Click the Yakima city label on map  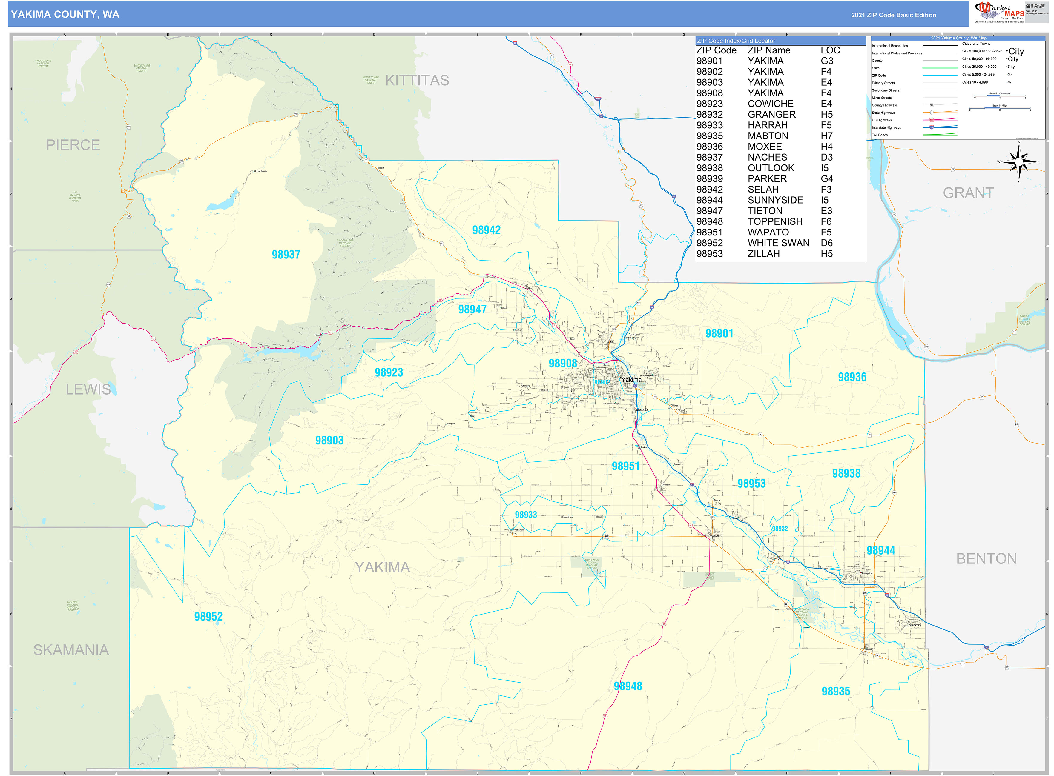tap(631, 380)
